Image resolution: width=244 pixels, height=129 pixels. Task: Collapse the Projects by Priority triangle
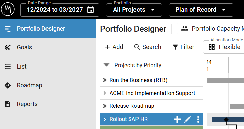106,65
